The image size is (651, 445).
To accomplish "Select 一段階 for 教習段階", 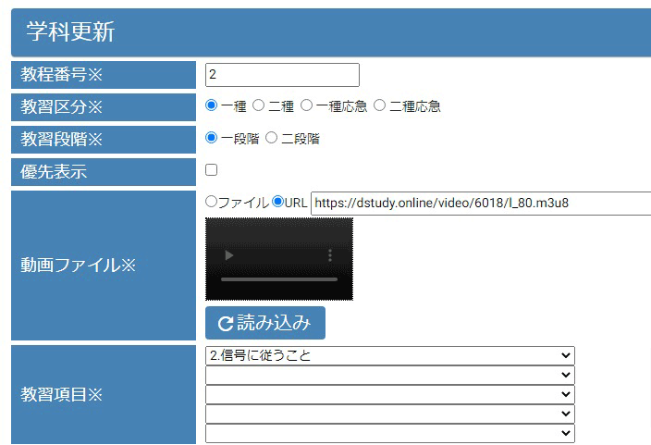I will (212, 138).
